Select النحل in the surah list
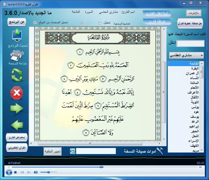Image resolution: width=209 pixels, height=180 pixels. pyautogui.click(x=184, y=136)
